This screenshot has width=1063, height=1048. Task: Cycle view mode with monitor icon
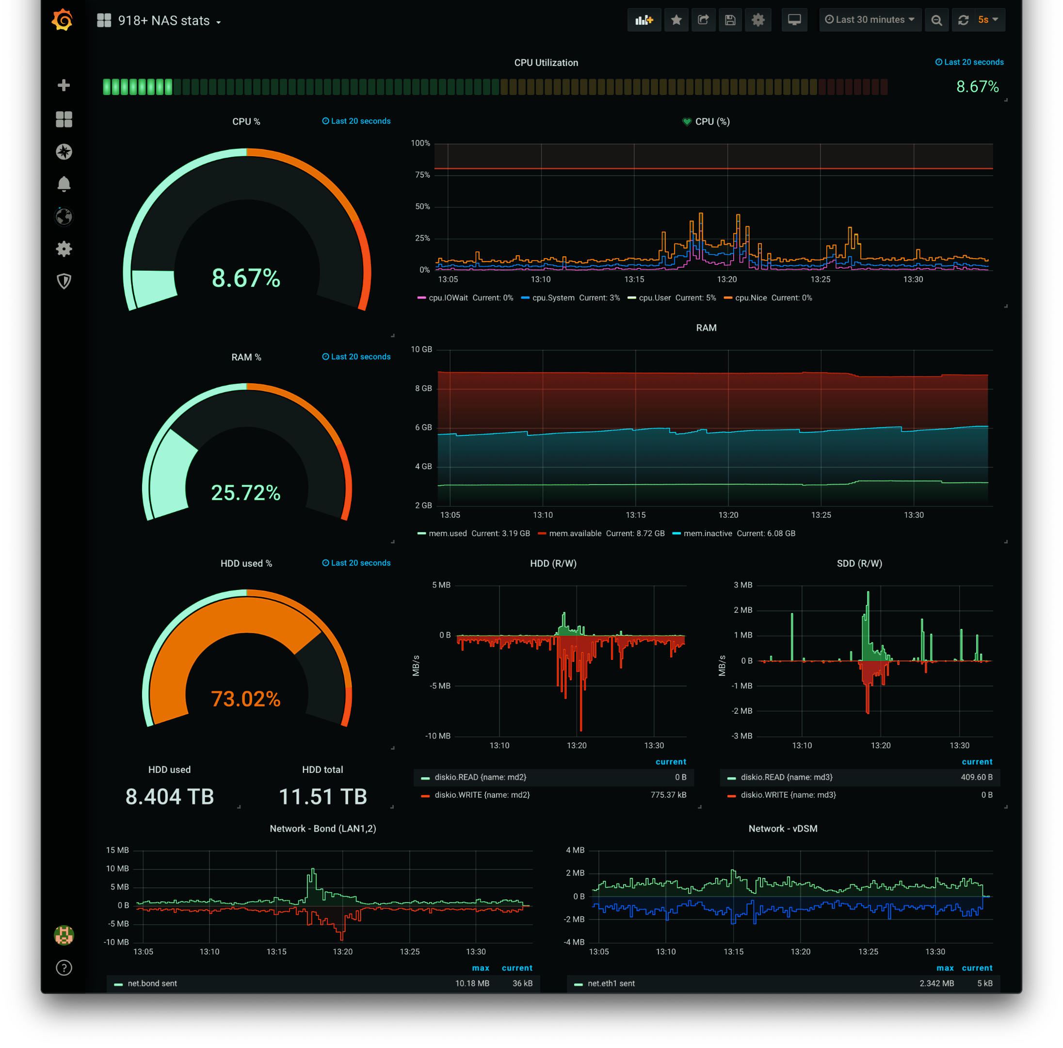point(794,20)
